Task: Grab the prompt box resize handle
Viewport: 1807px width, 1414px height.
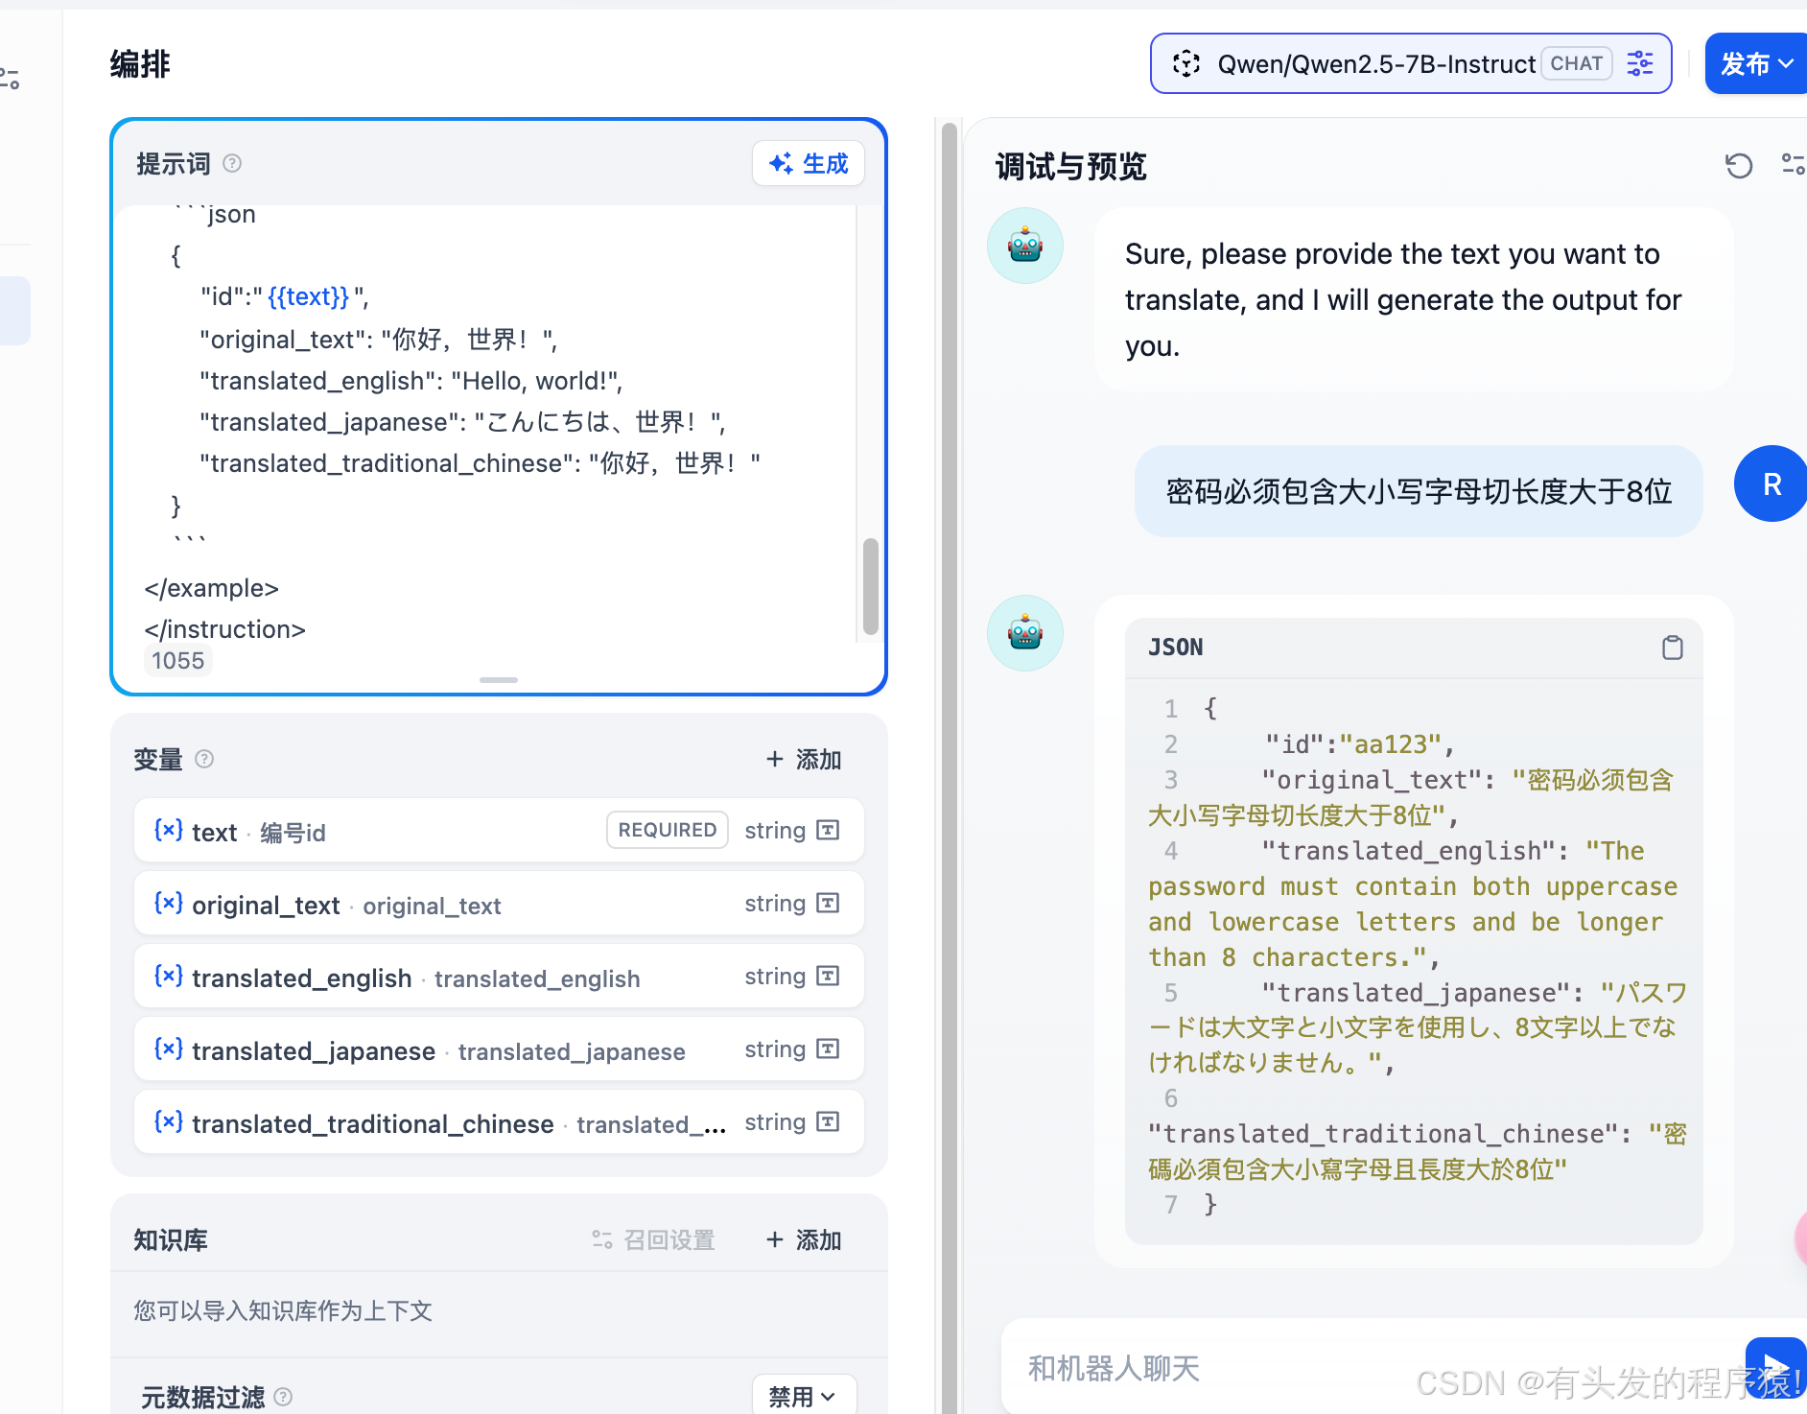Action: (x=499, y=679)
